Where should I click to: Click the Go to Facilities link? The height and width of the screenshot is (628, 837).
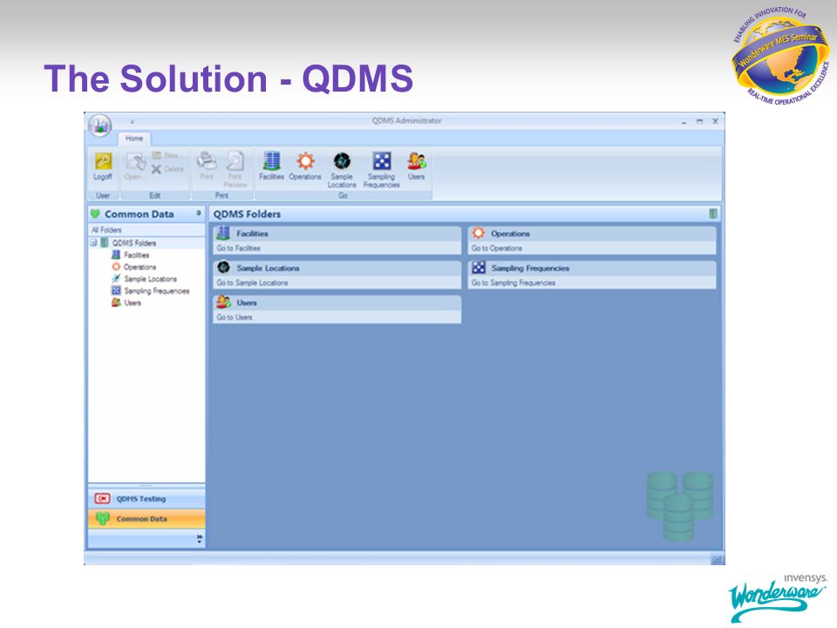pos(239,249)
